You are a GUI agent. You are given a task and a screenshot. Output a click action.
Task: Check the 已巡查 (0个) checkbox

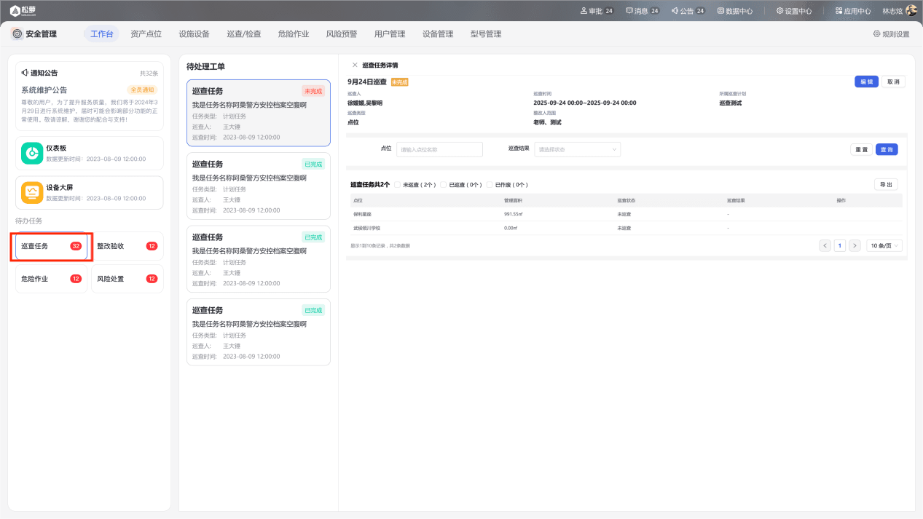[x=443, y=185]
